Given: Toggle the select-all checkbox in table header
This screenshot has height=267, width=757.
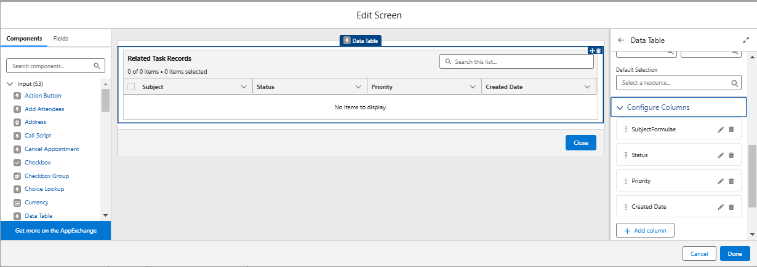Looking at the screenshot, I should tap(131, 87).
